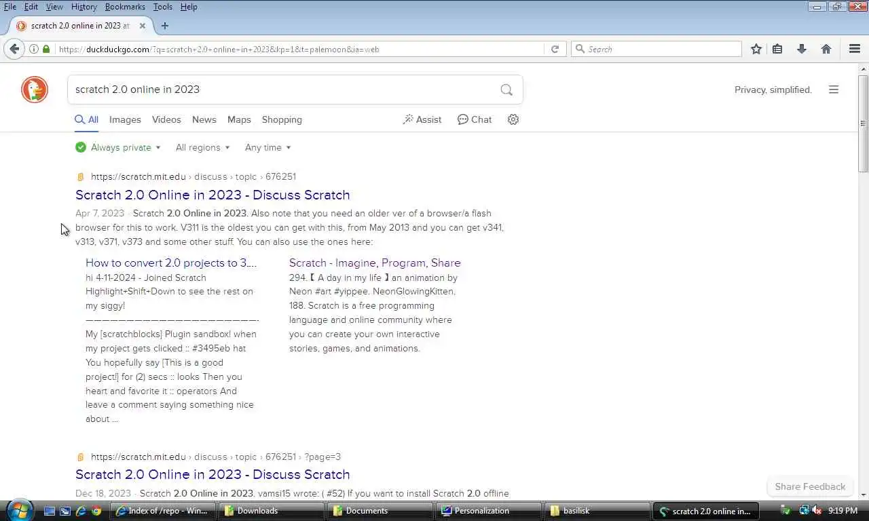This screenshot has height=521, width=869.
Task: Switch to the Videos search tab
Action: 166,119
